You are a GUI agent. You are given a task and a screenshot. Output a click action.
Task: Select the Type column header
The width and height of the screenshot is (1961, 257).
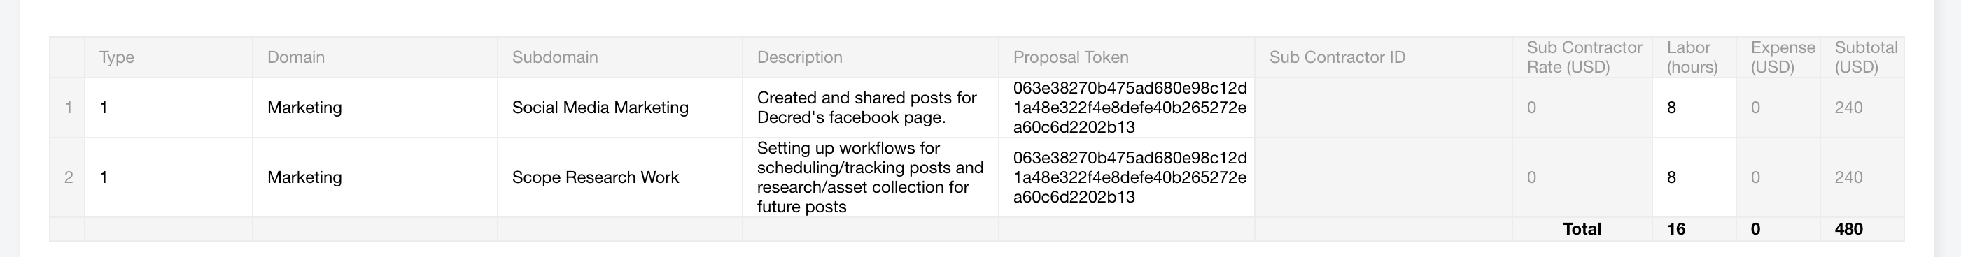(x=168, y=57)
